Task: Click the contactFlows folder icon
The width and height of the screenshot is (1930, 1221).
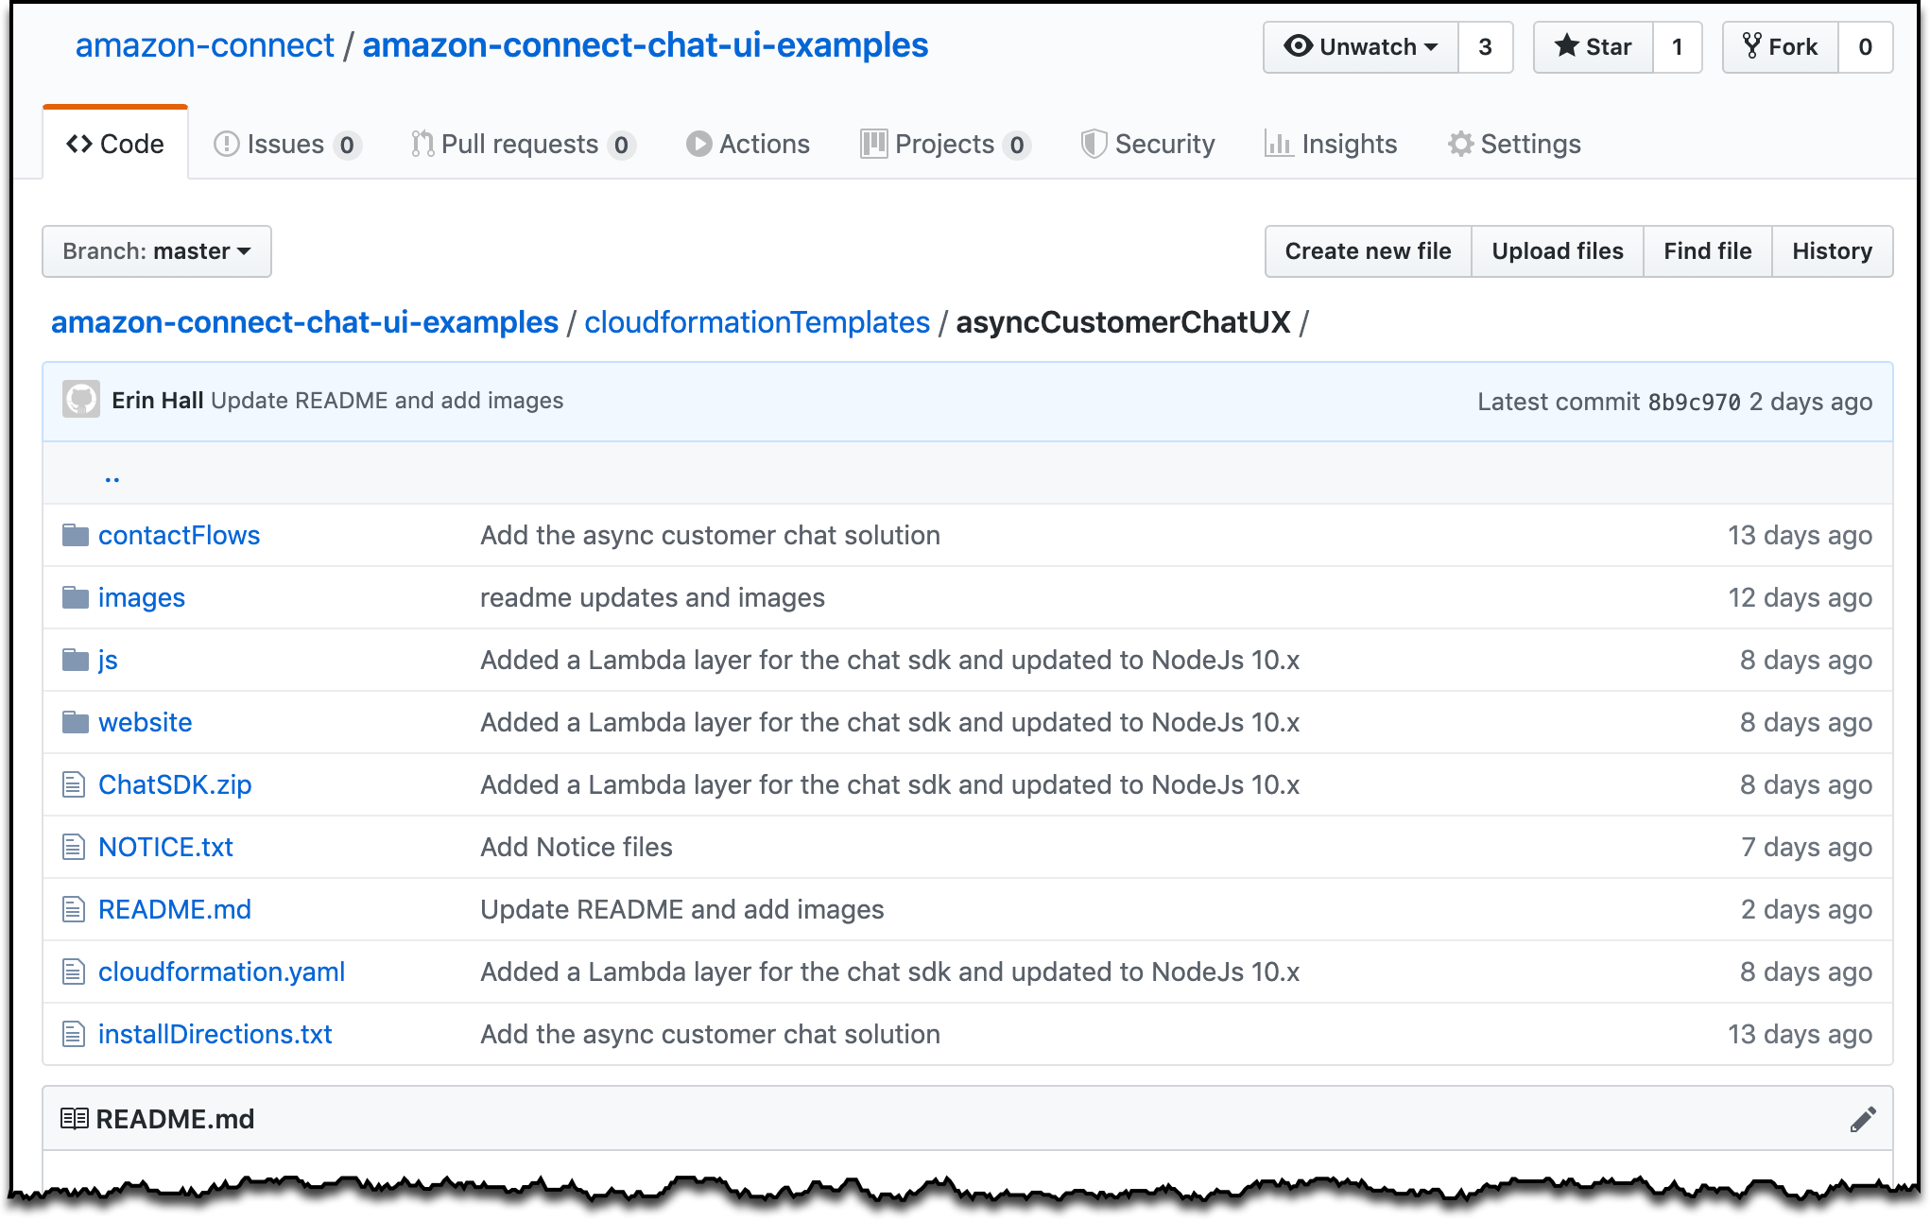Action: (76, 536)
